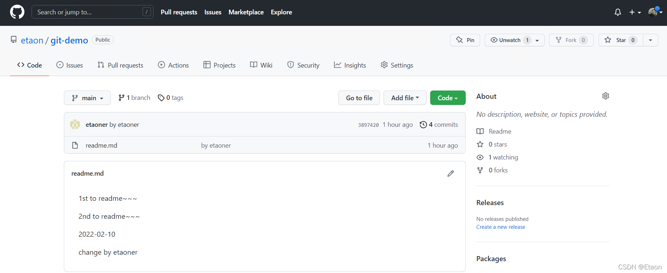Open About settings gear
667x273 pixels.
[x=606, y=96]
